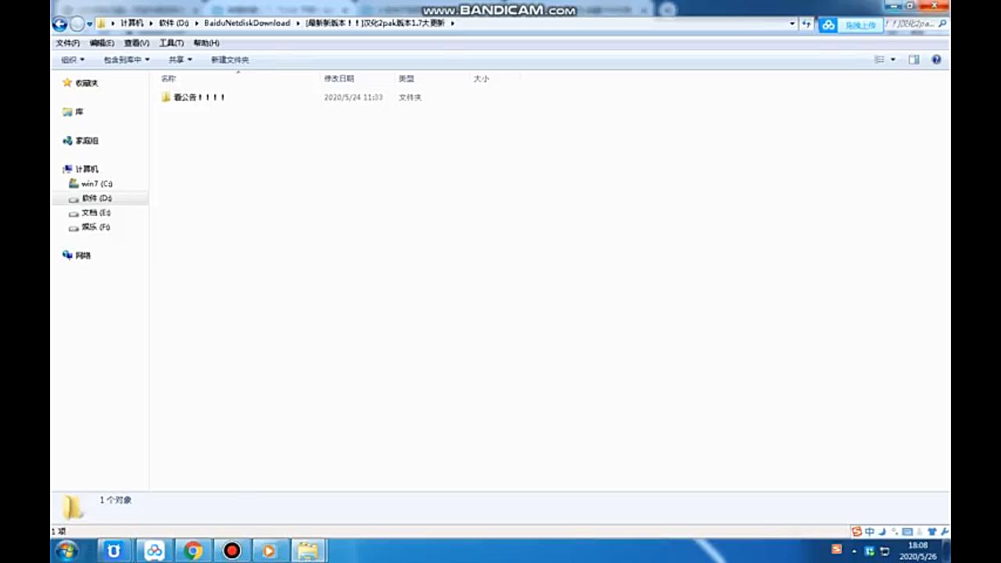1001x563 pixels.
Task: Click the yellow icon of 看公告 folder
Action: click(166, 97)
